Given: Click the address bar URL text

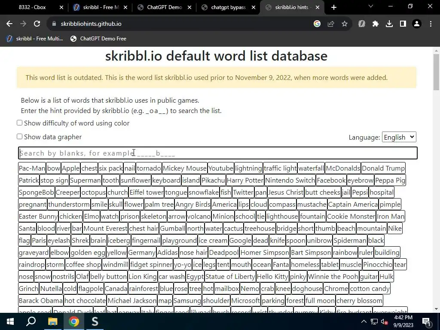Looking at the screenshot, I should [91, 24].
